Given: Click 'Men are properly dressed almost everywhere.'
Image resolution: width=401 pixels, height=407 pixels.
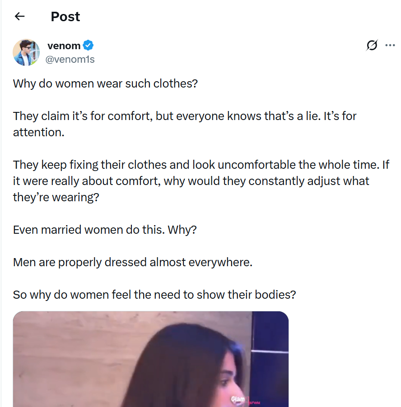Looking at the screenshot, I should (132, 262).
